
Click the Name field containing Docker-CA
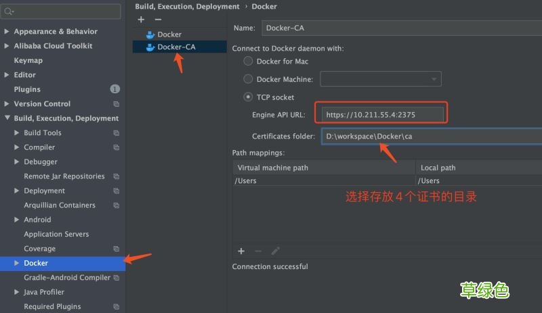coord(402,28)
